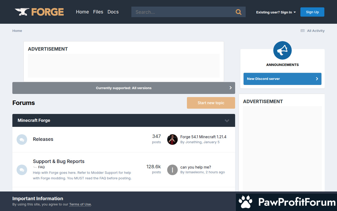Click the Minecraft Forge category title
337x211 pixels.
coord(34,120)
